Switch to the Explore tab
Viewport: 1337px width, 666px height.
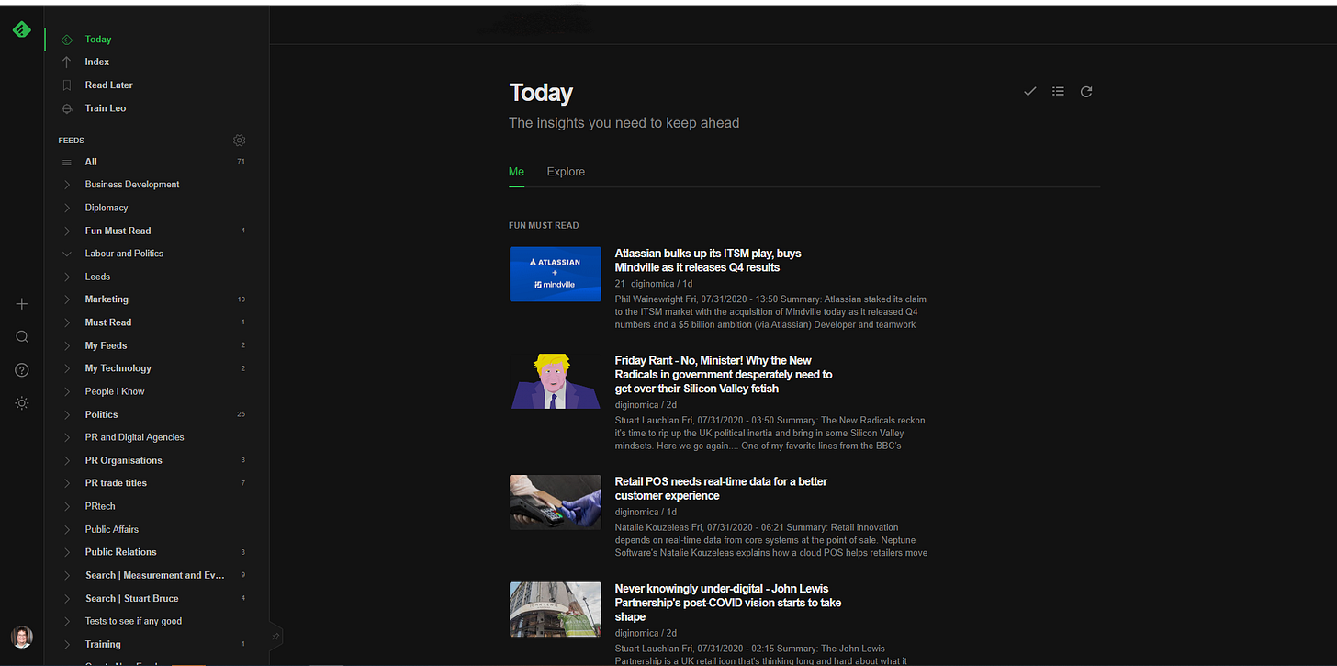[x=566, y=172]
